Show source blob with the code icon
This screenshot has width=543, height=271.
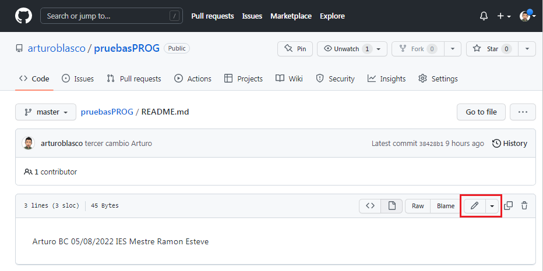tap(370, 206)
